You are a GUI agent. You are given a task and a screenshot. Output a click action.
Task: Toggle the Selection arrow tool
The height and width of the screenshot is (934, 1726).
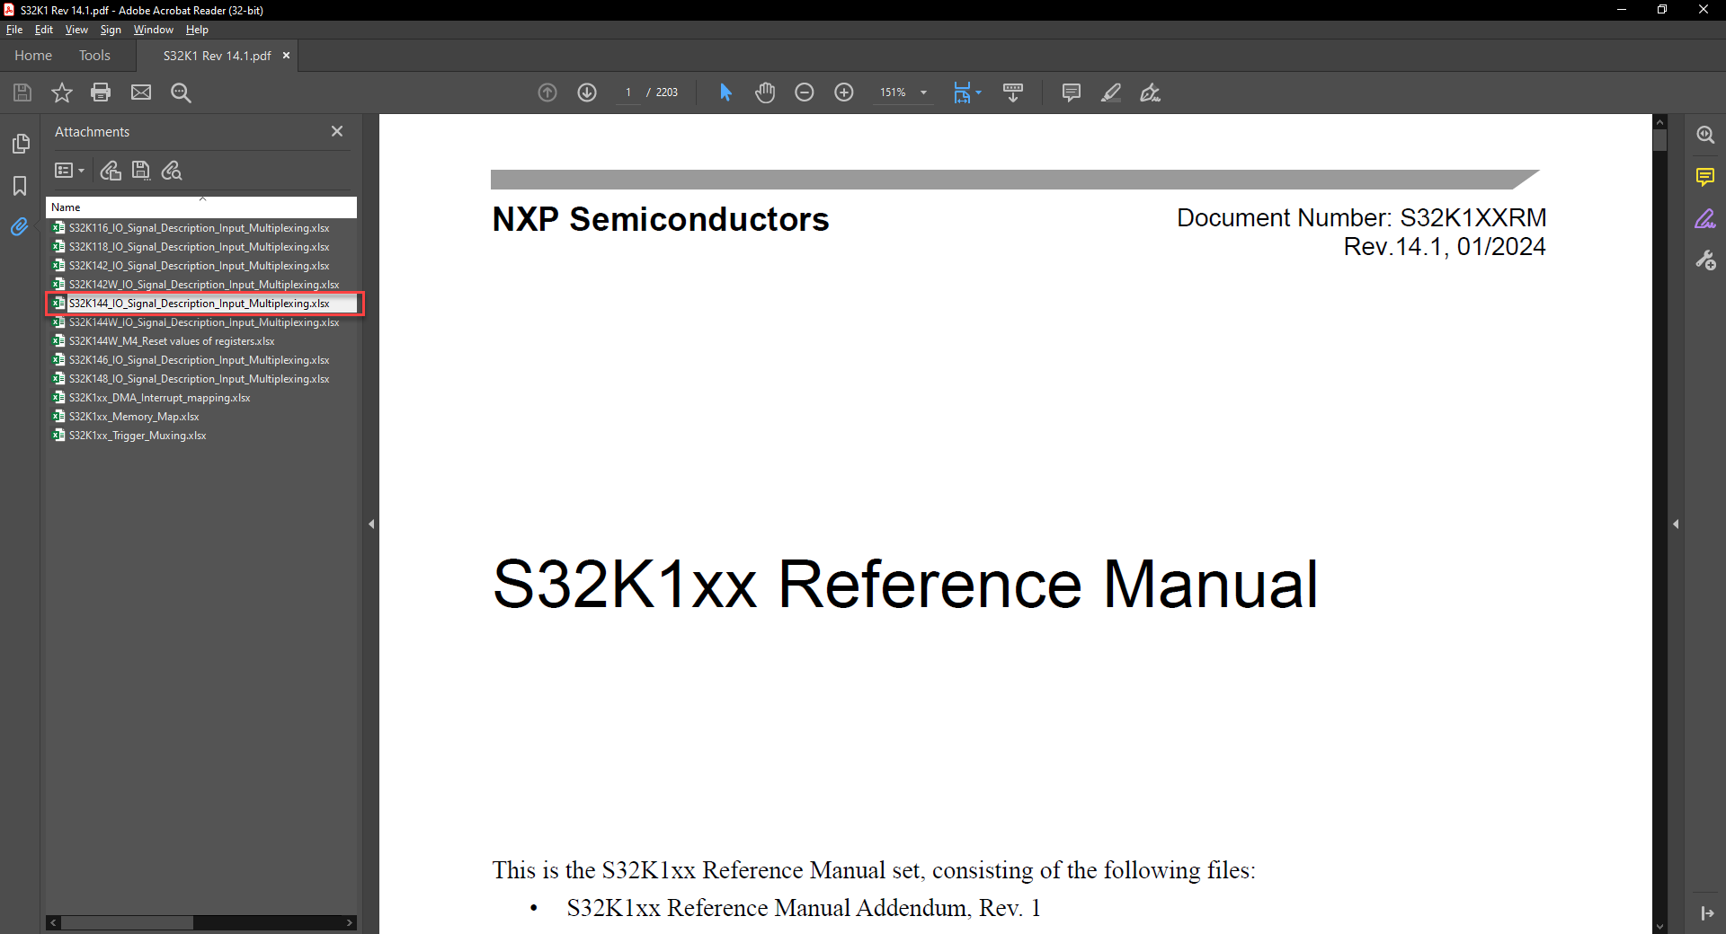coord(725,92)
